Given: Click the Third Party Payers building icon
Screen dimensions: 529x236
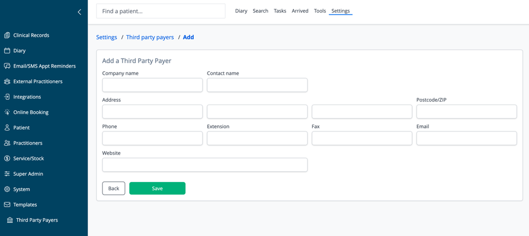Looking at the screenshot, I should [x=10, y=220].
